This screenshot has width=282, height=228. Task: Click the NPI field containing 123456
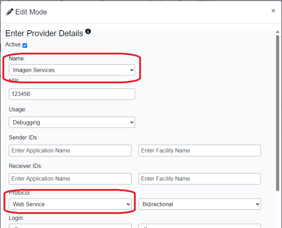pyautogui.click(x=72, y=94)
